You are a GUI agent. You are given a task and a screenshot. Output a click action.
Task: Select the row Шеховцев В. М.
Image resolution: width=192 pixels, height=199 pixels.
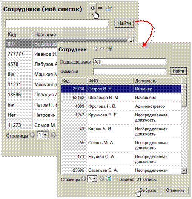point(121,98)
